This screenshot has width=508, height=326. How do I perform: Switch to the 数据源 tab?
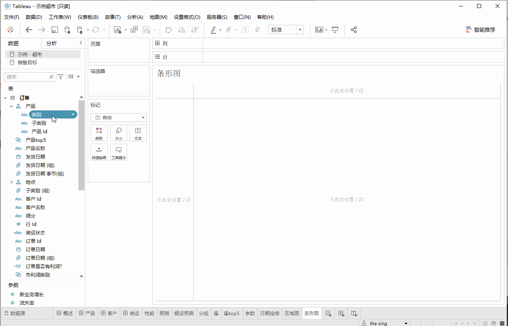tap(15, 313)
